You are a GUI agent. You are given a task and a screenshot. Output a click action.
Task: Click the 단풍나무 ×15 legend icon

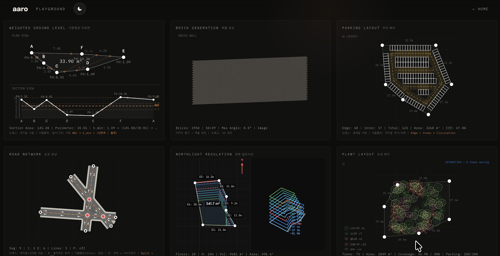(346, 244)
